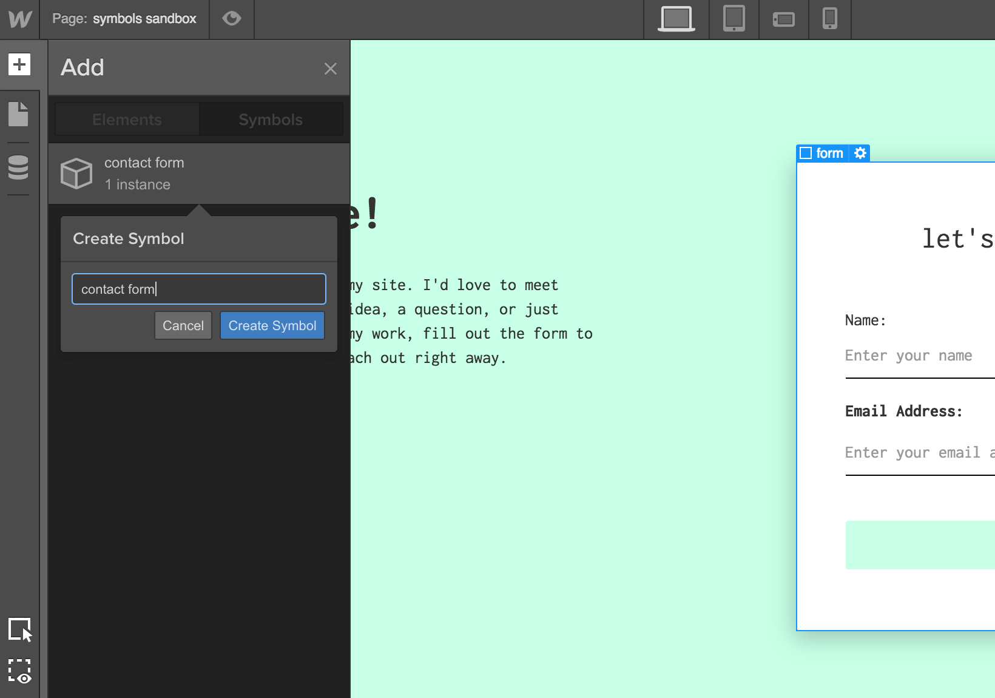Image resolution: width=995 pixels, height=698 pixels.
Task: Toggle the element selection cursor tool
Action: click(x=20, y=630)
